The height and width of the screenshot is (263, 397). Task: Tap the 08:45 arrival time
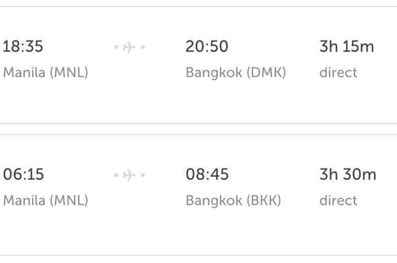coord(207,175)
